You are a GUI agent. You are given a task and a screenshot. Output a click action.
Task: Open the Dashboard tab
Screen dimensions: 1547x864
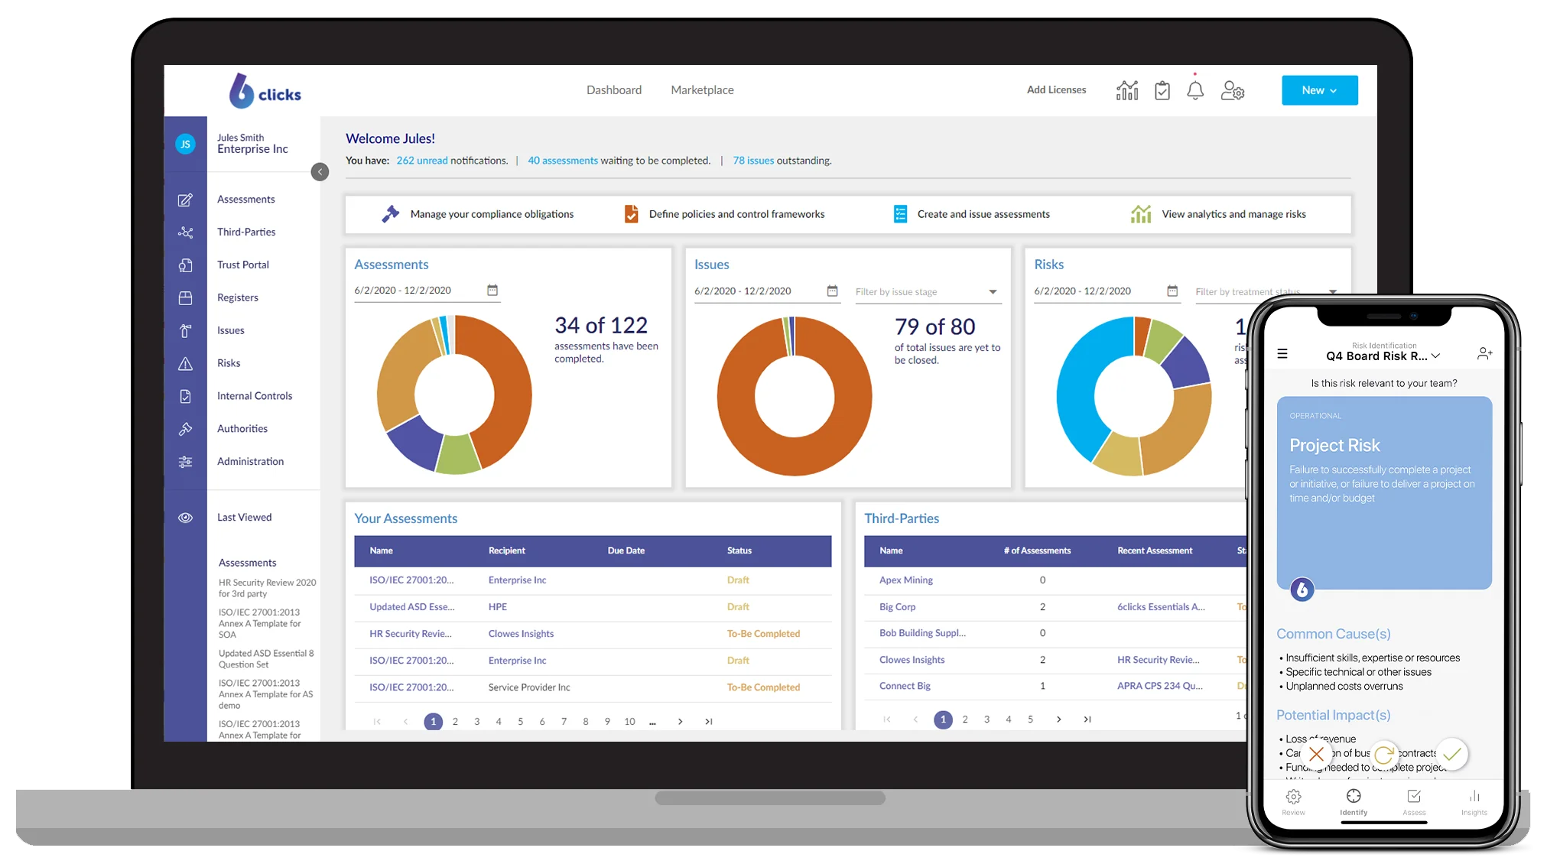(x=614, y=90)
